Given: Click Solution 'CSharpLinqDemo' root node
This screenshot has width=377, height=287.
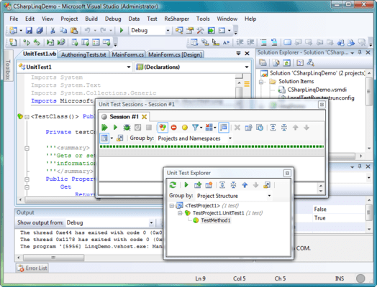Looking at the screenshot, I should pos(317,73).
